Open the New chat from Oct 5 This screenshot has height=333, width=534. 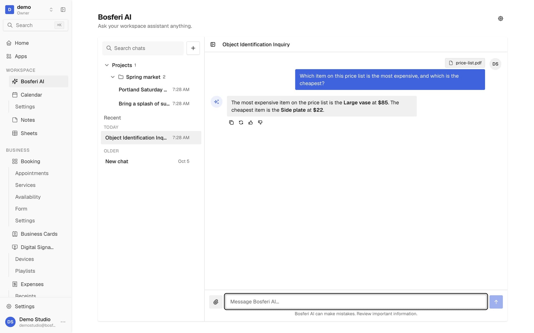click(x=151, y=162)
